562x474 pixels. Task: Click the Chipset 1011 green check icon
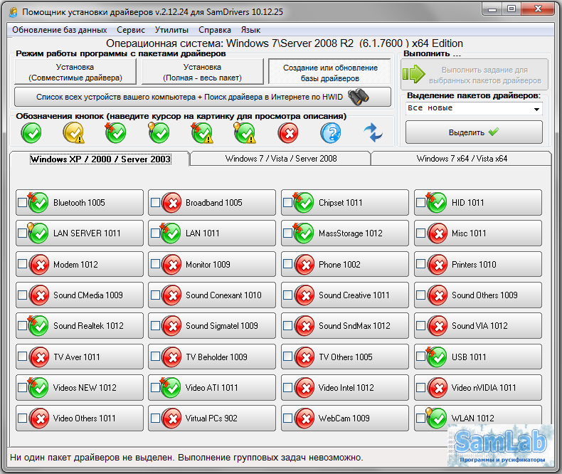[304, 203]
